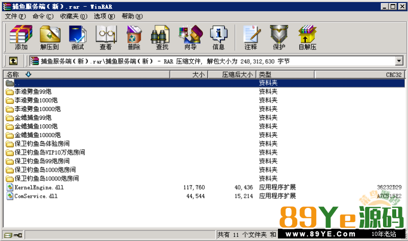
Task: Click status bar text 共有 11 个文件夹
Action: (242, 235)
